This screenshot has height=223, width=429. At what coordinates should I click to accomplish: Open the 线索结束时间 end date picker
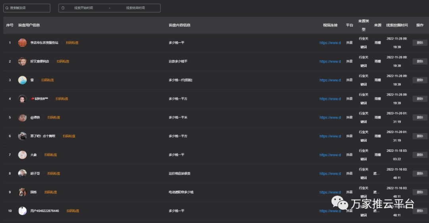click(x=135, y=8)
